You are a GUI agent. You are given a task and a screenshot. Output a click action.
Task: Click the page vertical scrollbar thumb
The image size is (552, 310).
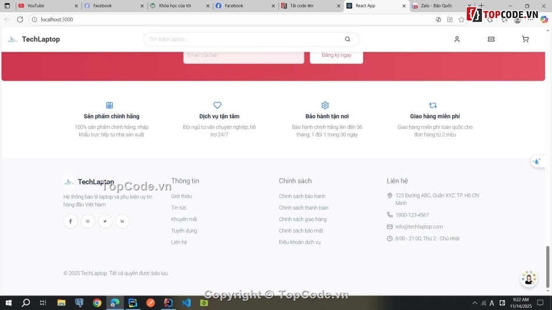click(x=547, y=266)
